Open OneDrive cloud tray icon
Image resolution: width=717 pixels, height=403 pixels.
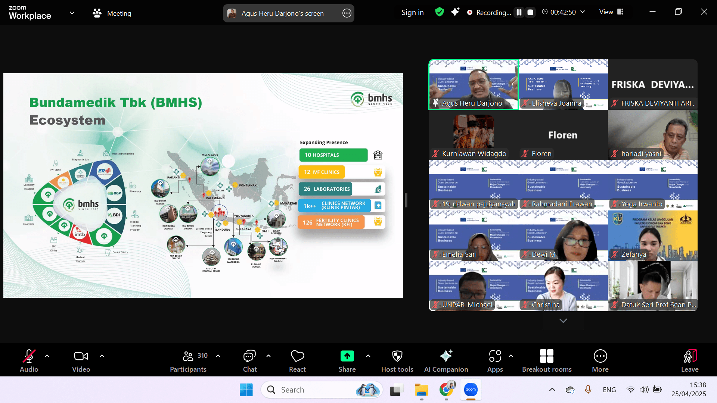point(570,390)
